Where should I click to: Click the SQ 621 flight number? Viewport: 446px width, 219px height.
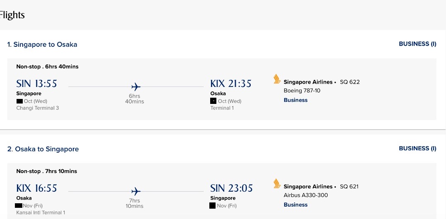coord(349,187)
